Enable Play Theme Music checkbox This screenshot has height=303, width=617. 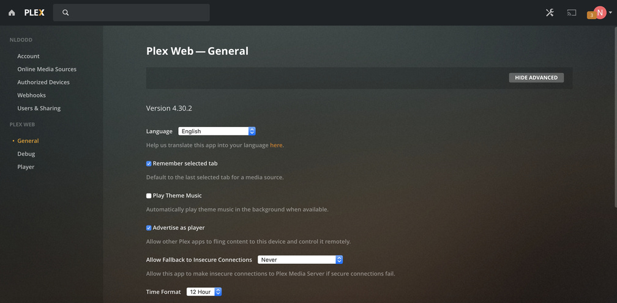pyautogui.click(x=149, y=196)
